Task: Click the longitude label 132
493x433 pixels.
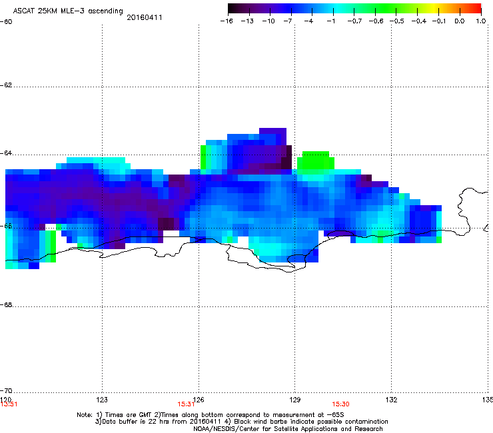Action: coord(391,400)
